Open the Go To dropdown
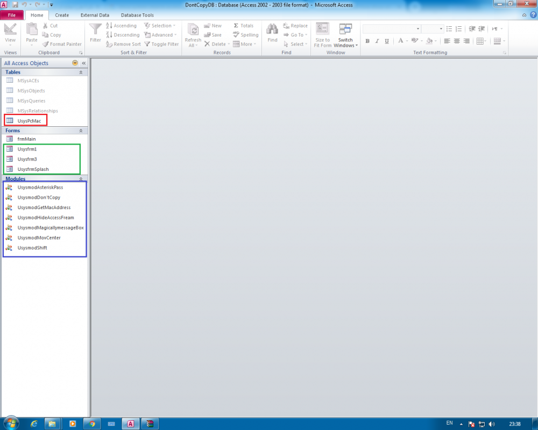Image resolution: width=538 pixels, height=430 pixels. pos(295,35)
